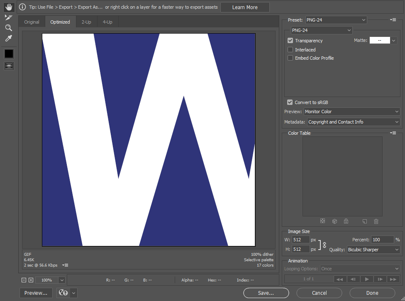This screenshot has height=301, width=405.
Task: Click the optimized image preview
Action: click(149, 140)
